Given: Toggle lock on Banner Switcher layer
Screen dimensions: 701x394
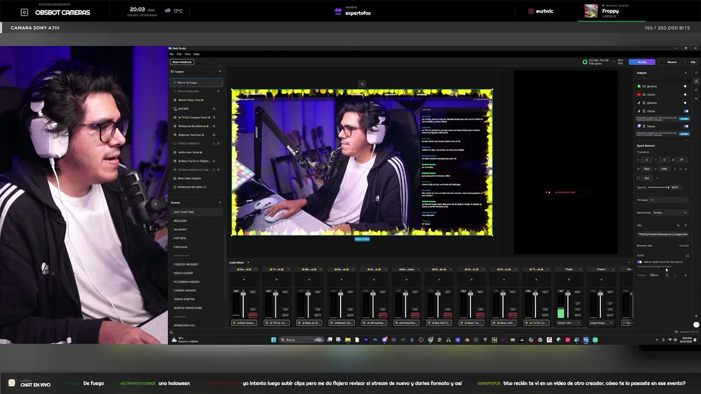Looking at the screenshot, I should (x=214, y=135).
